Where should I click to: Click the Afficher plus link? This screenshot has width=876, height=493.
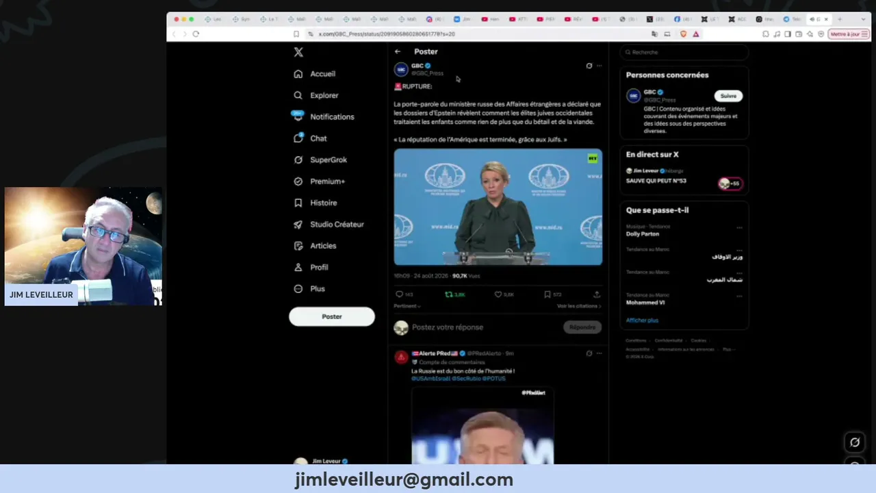642,320
